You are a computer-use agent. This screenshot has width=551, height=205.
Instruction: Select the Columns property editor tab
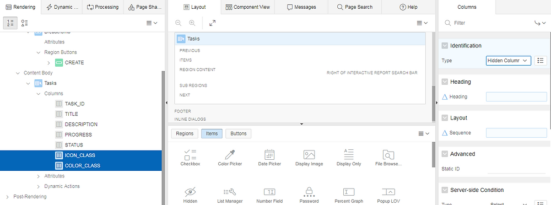click(x=467, y=7)
